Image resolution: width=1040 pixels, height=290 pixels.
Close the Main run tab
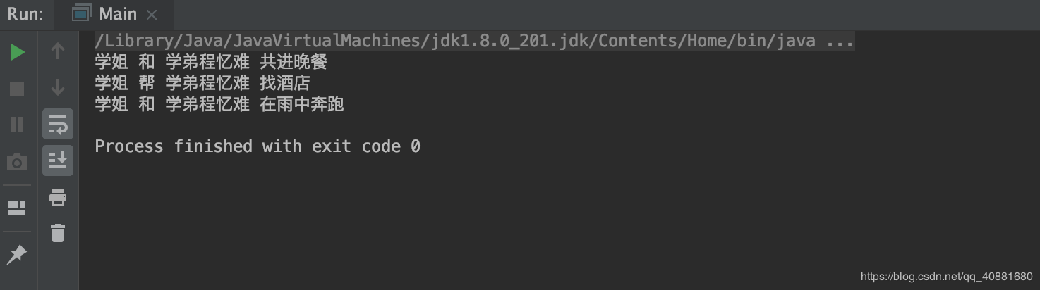[152, 14]
